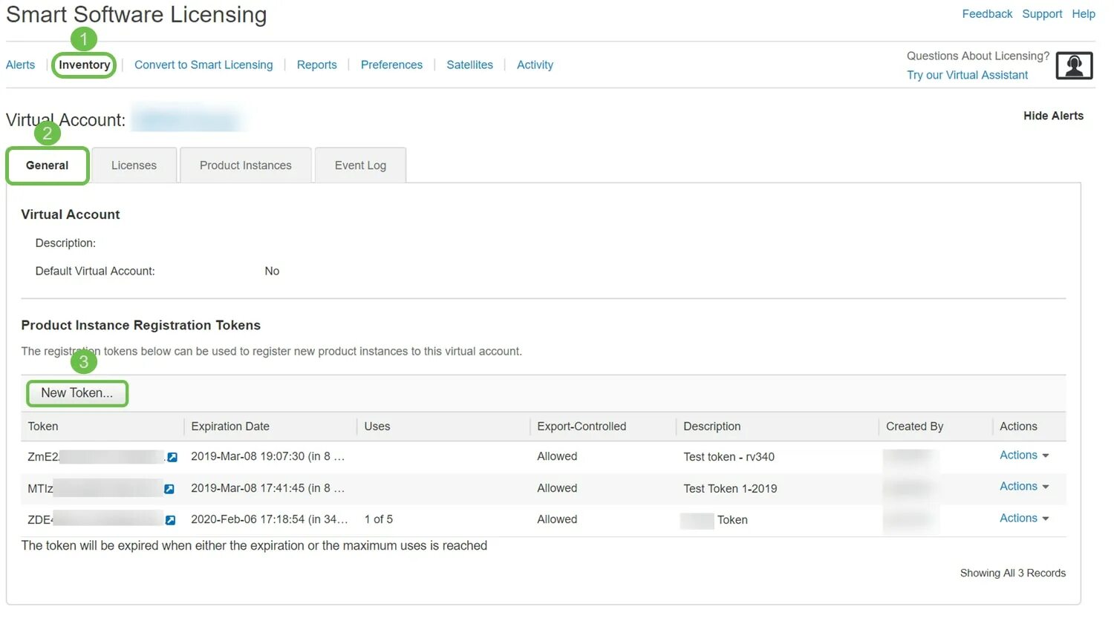Click 'Showing All 3 Records' text
This screenshot has width=1114, height=618.
(x=1012, y=573)
